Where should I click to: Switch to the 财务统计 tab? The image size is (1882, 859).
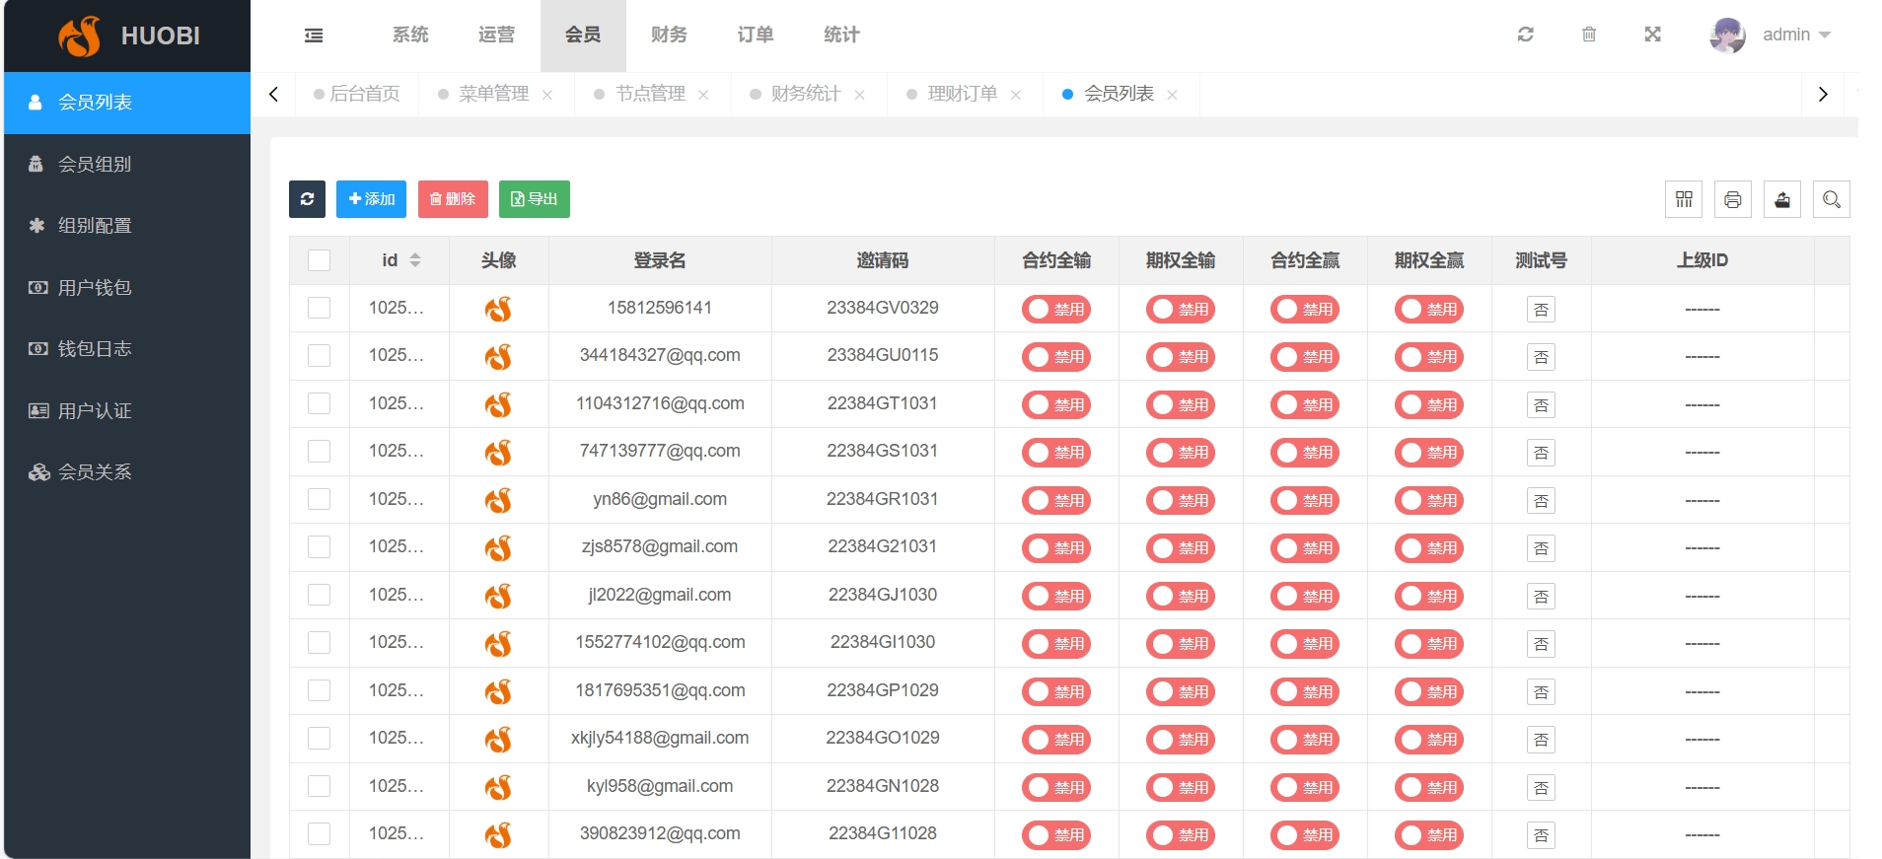(x=805, y=94)
